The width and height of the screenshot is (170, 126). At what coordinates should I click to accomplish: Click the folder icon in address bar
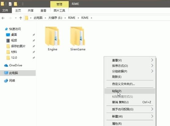pyautogui.click(x=27, y=18)
